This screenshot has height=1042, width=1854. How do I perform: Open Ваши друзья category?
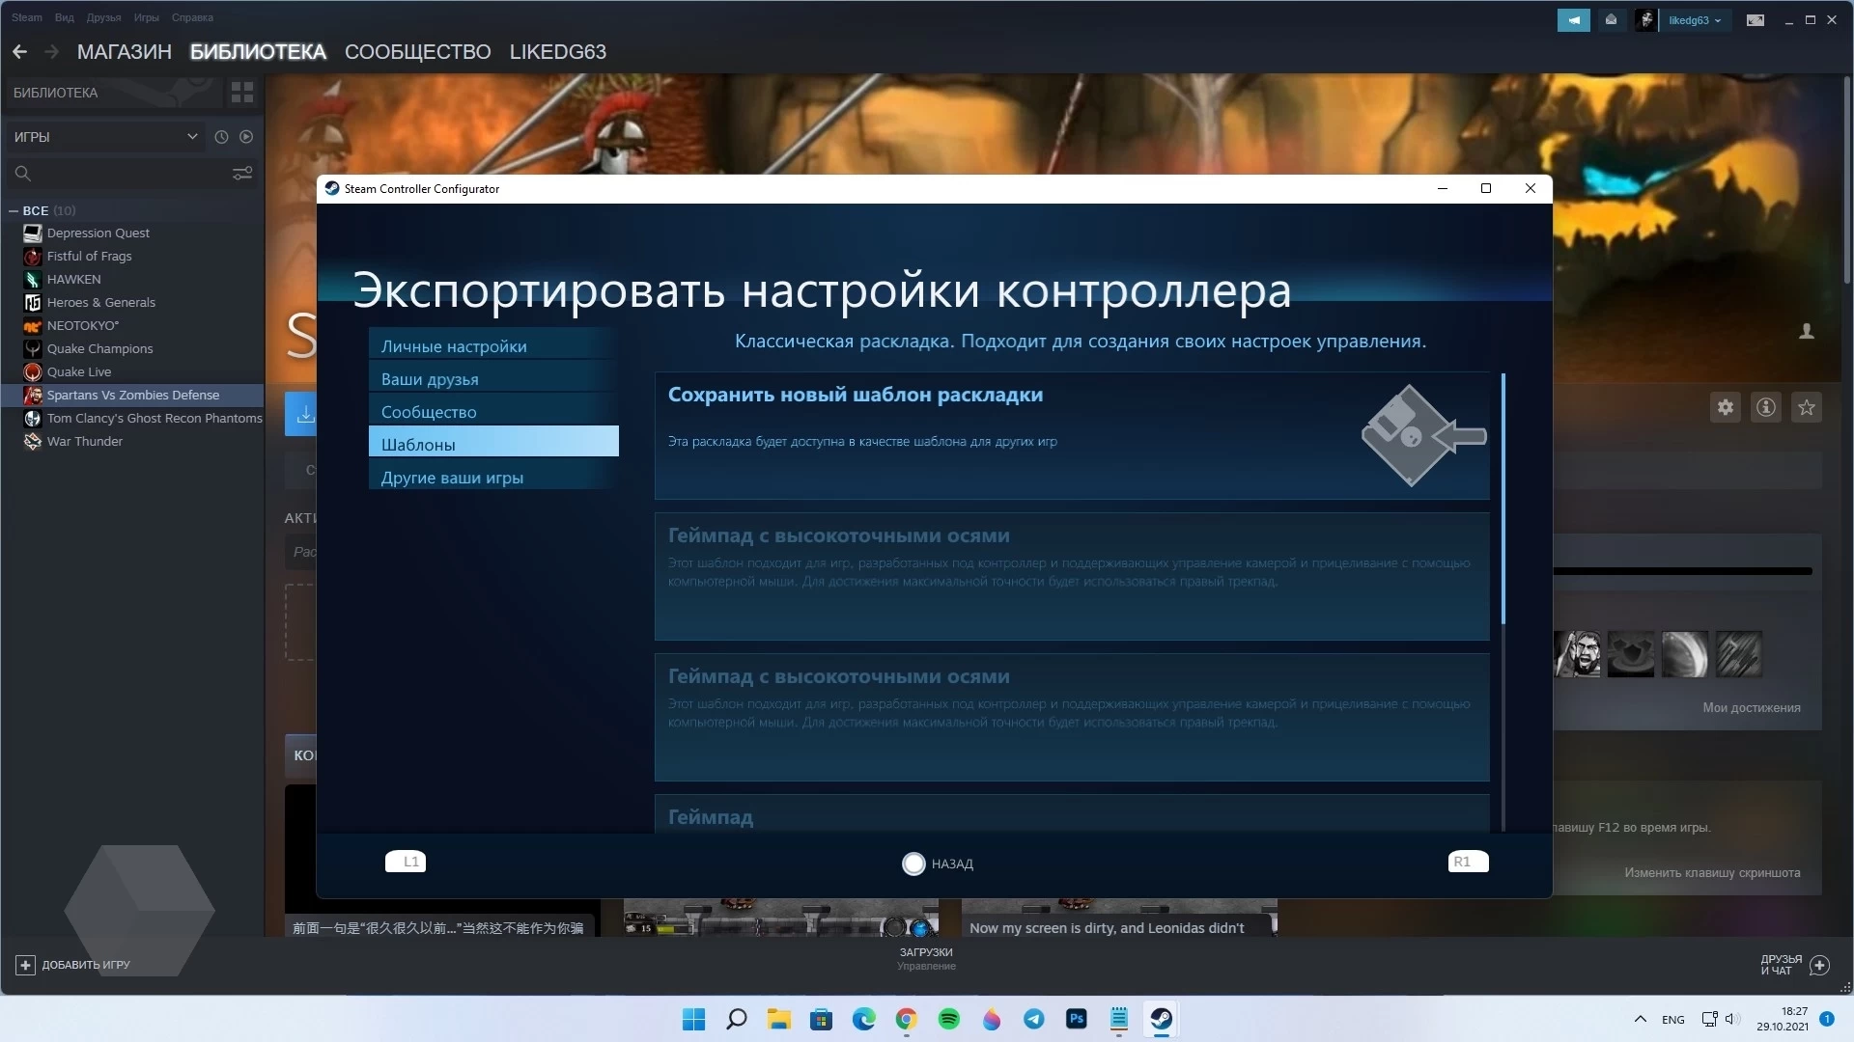click(493, 378)
